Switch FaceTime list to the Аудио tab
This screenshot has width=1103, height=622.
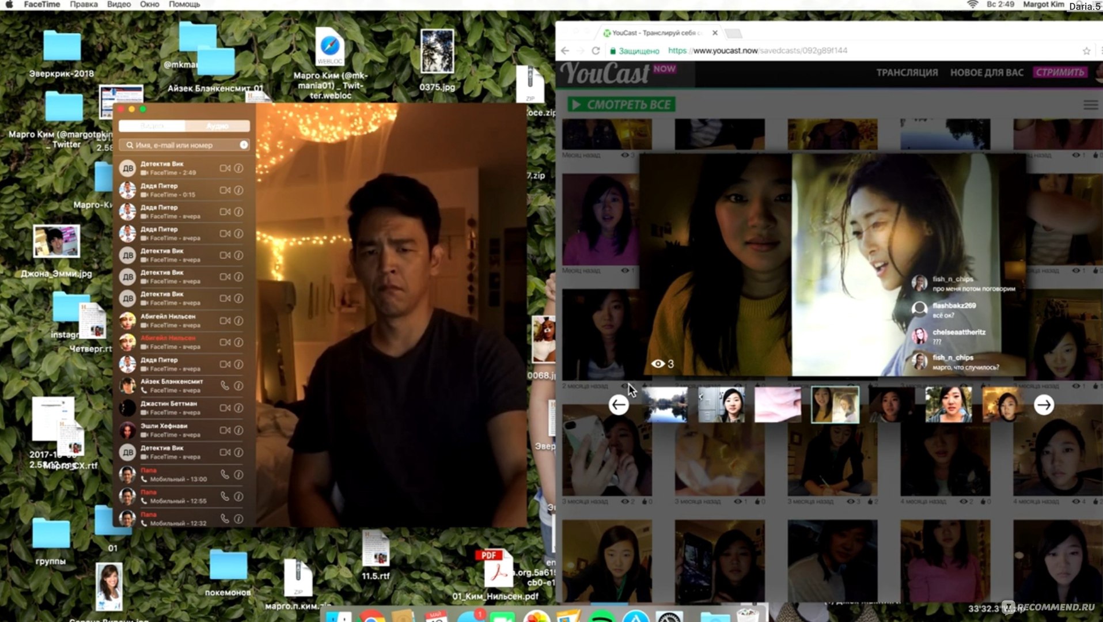click(217, 126)
